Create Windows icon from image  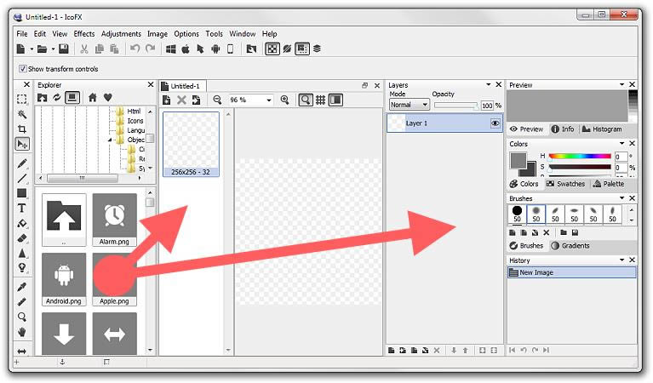click(171, 49)
